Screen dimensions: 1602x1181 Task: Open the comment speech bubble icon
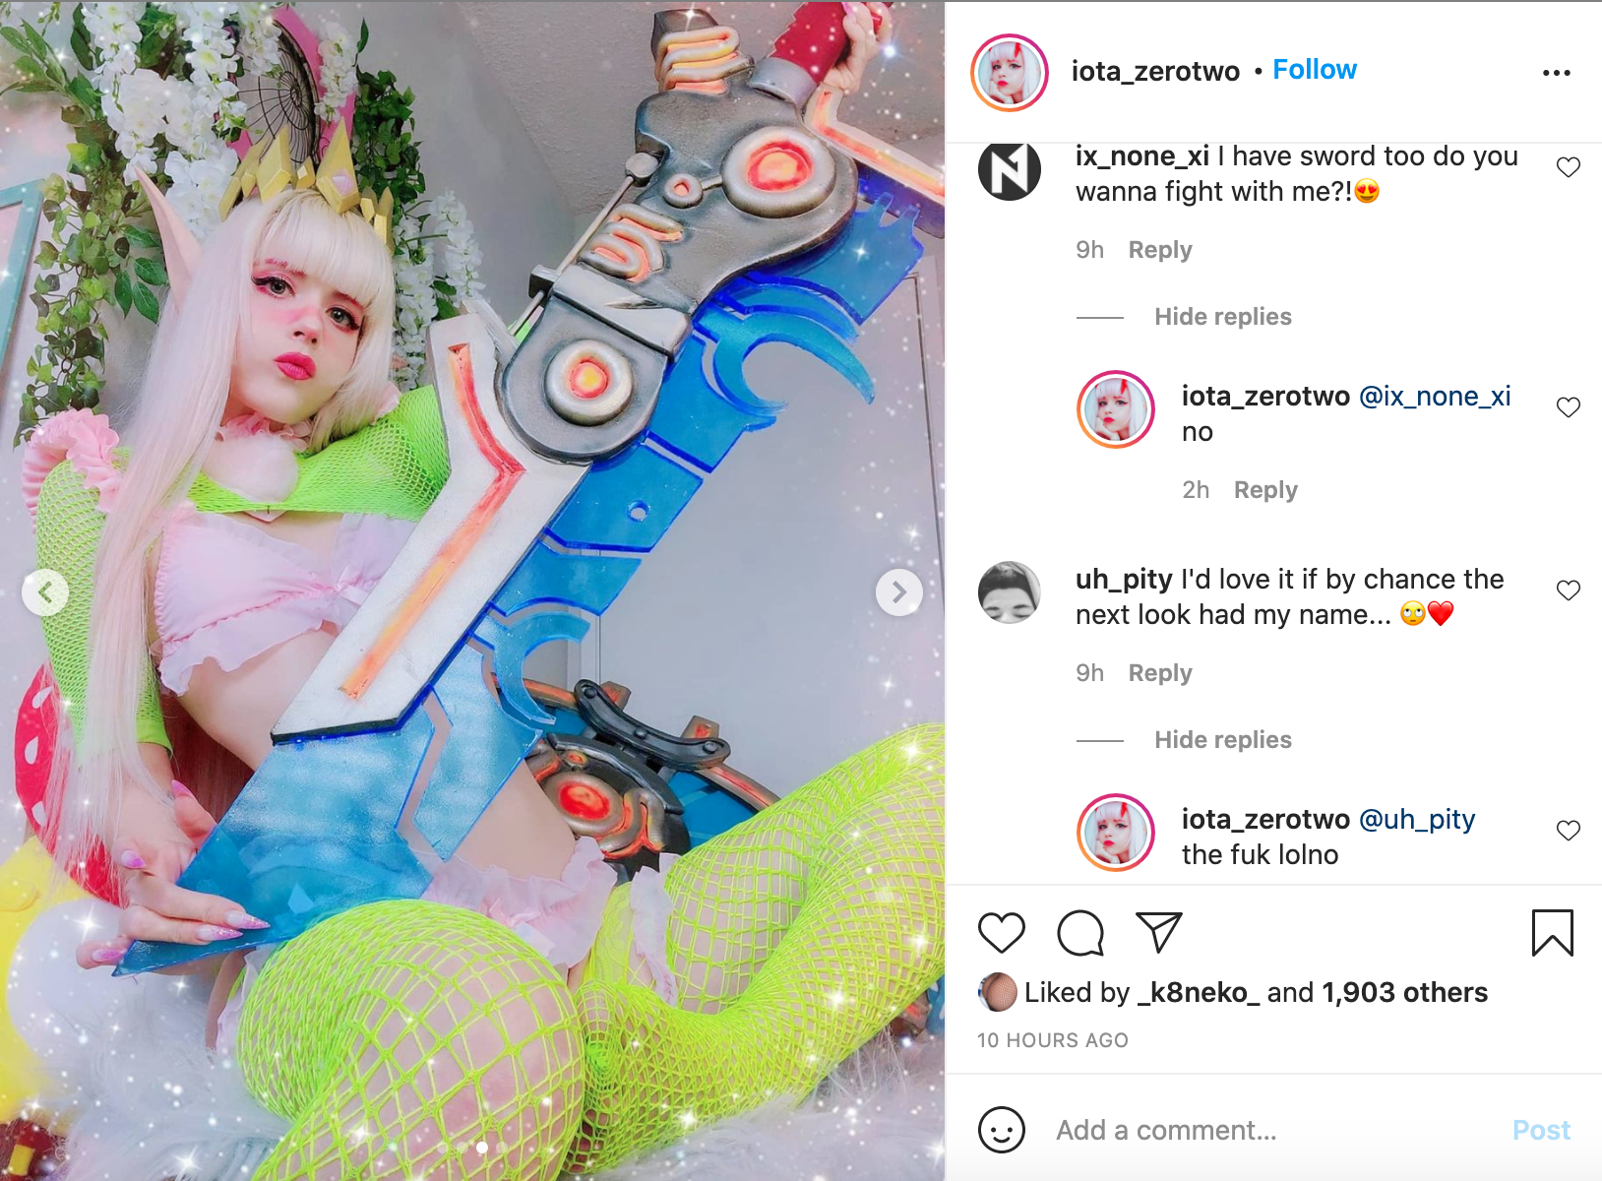click(1080, 932)
